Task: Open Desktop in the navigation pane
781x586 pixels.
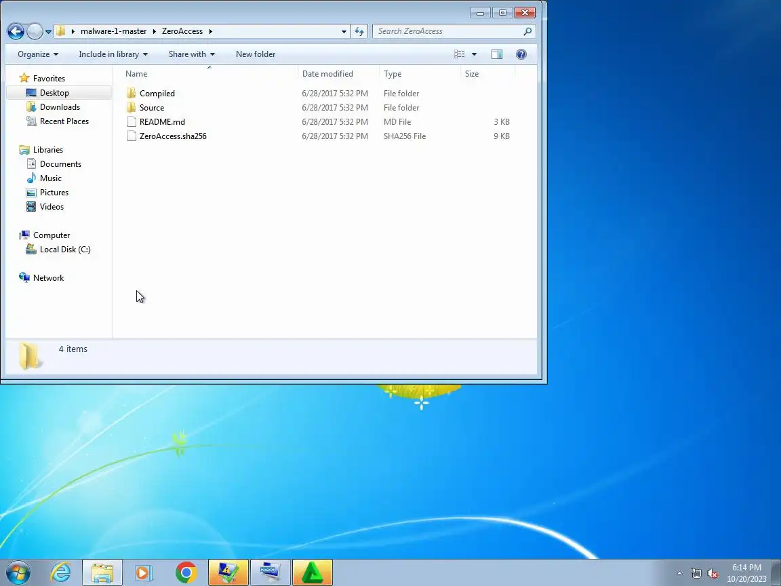Action: tap(54, 93)
